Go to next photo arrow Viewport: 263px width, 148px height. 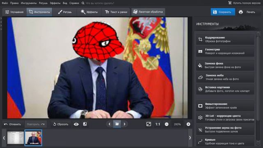point(125,124)
